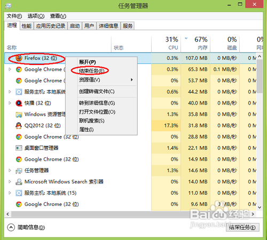Expand the Microsoft Windows Search 索引器 group
Screen dimensions: 267x240
click(10, 182)
